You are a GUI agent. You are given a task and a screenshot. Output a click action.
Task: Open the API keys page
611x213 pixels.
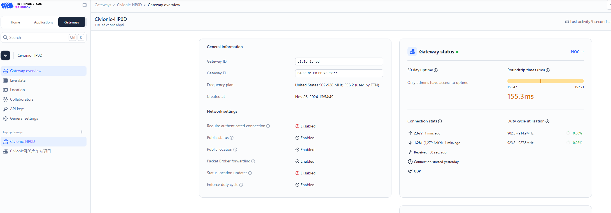(44, 109)
